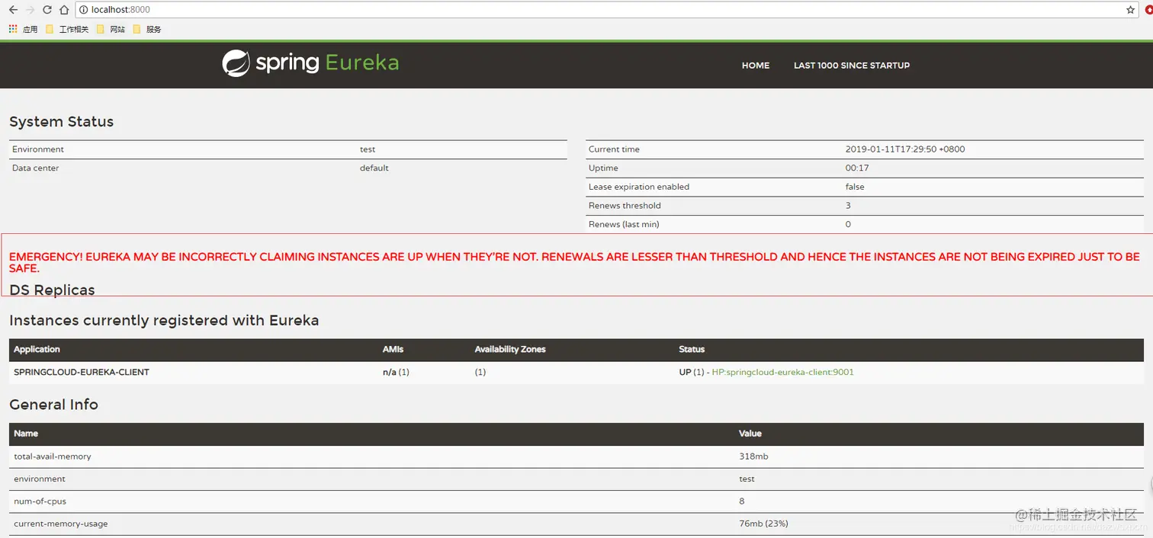Click the Application column header
The width and height of the screenshot is (1153, 538).
pyautogui.click(x=37, y=349)
